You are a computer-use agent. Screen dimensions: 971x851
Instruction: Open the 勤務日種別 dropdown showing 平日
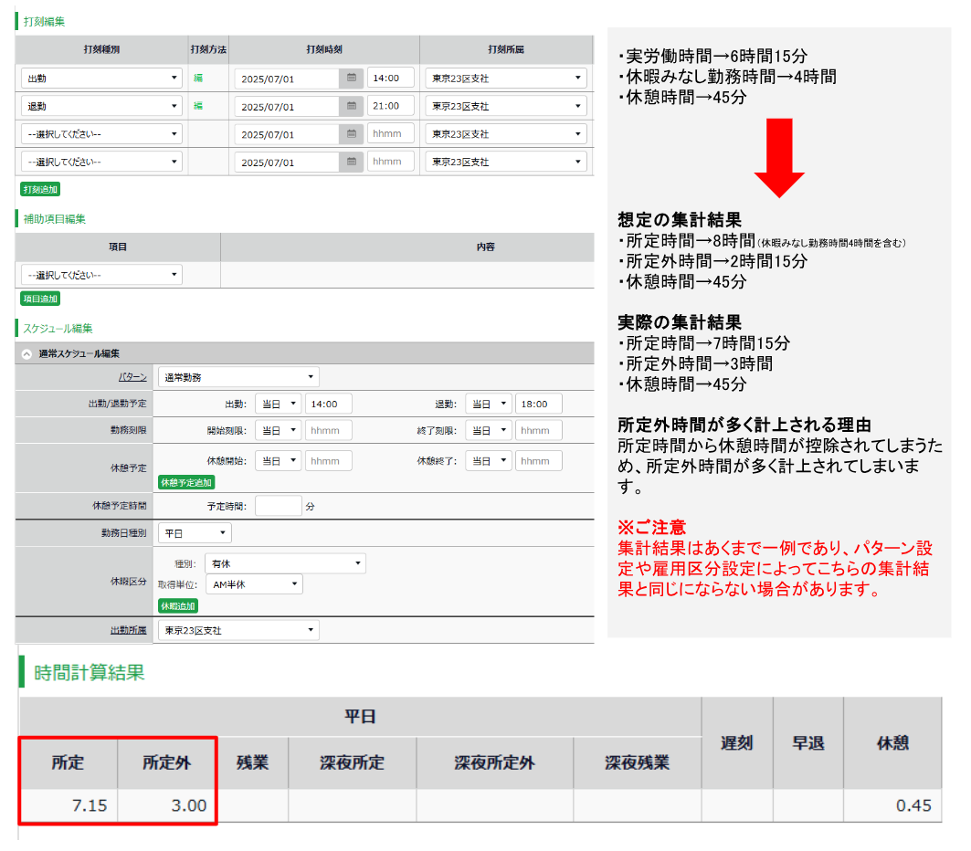pos(195,533)
